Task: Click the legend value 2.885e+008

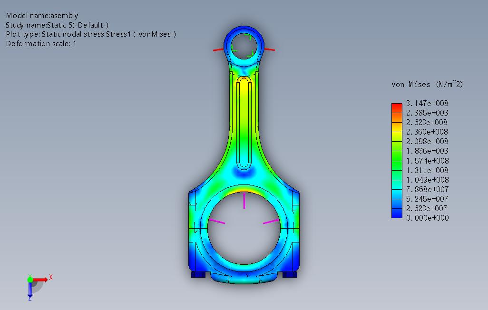Action: point(427,113)
